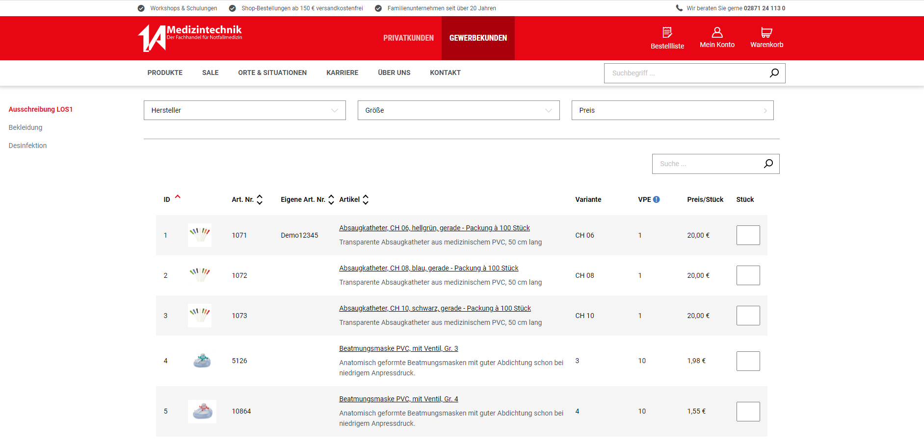
Task: Click thumbnail image of article 5126
Action: (x=202, y=361)
